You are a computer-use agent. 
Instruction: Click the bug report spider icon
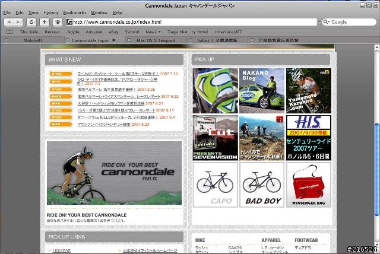click(58, 22)
